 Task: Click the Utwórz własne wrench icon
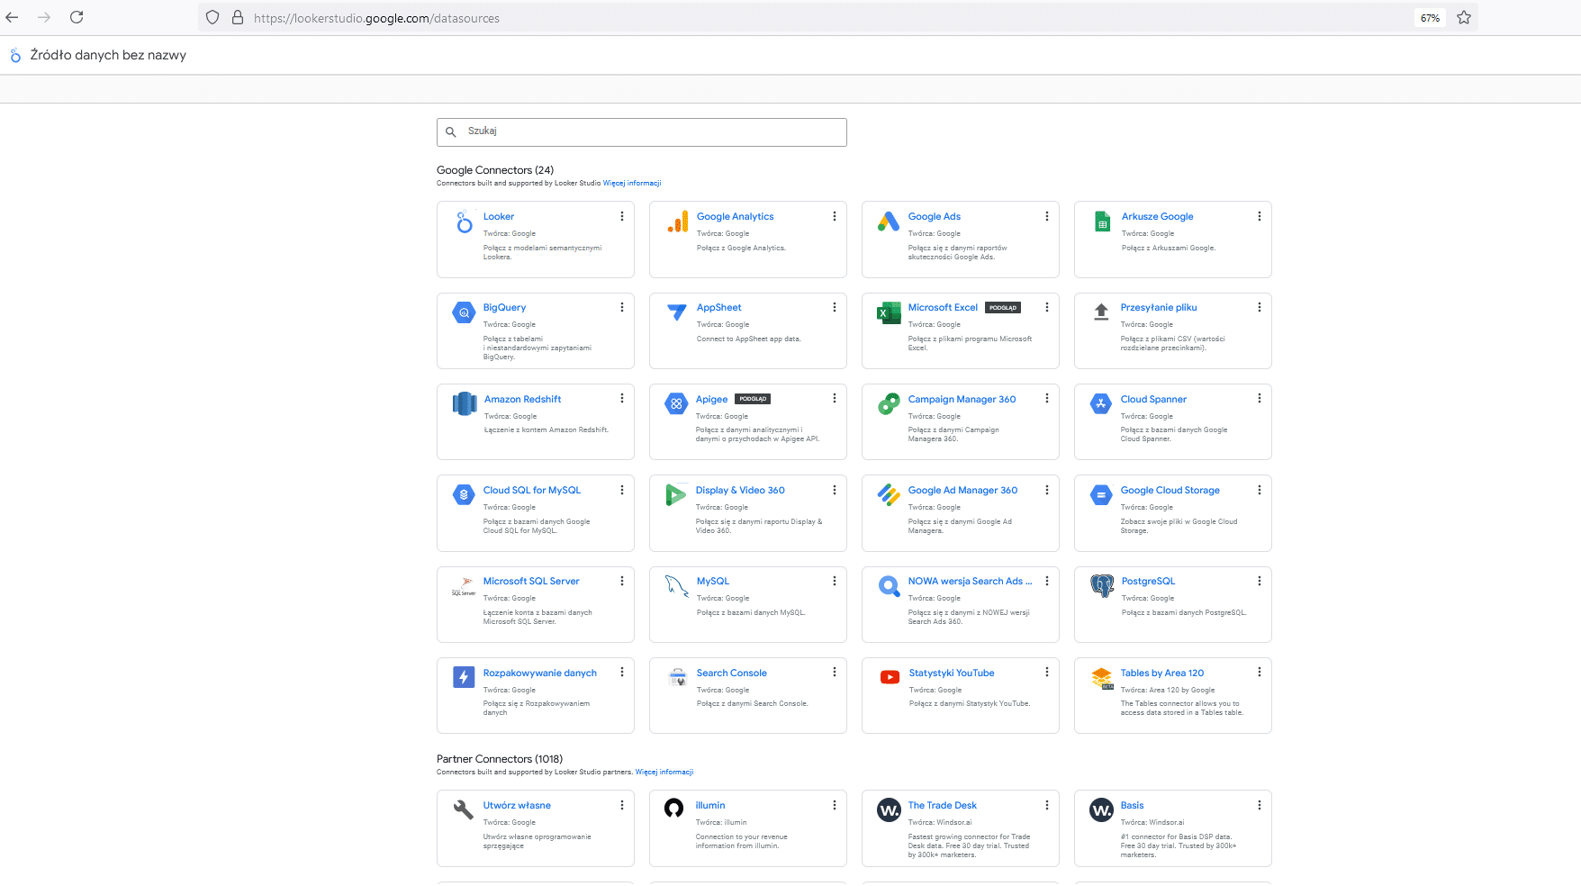pos(464,810)
